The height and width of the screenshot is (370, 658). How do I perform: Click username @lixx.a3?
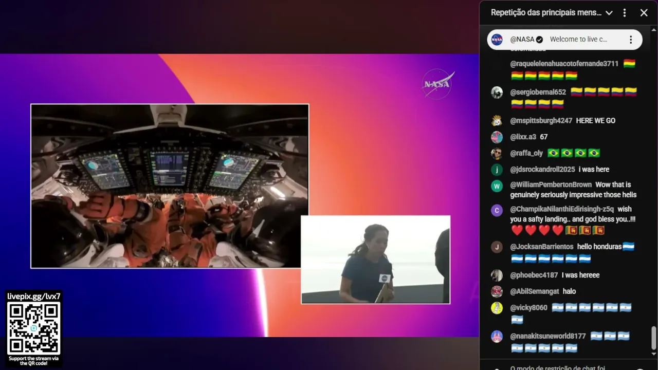pyautogui.click(x=523, y=137)
